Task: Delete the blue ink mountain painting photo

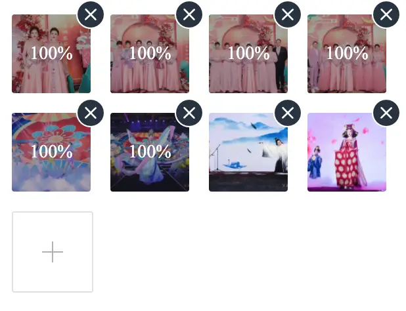Action: point(288,113)
